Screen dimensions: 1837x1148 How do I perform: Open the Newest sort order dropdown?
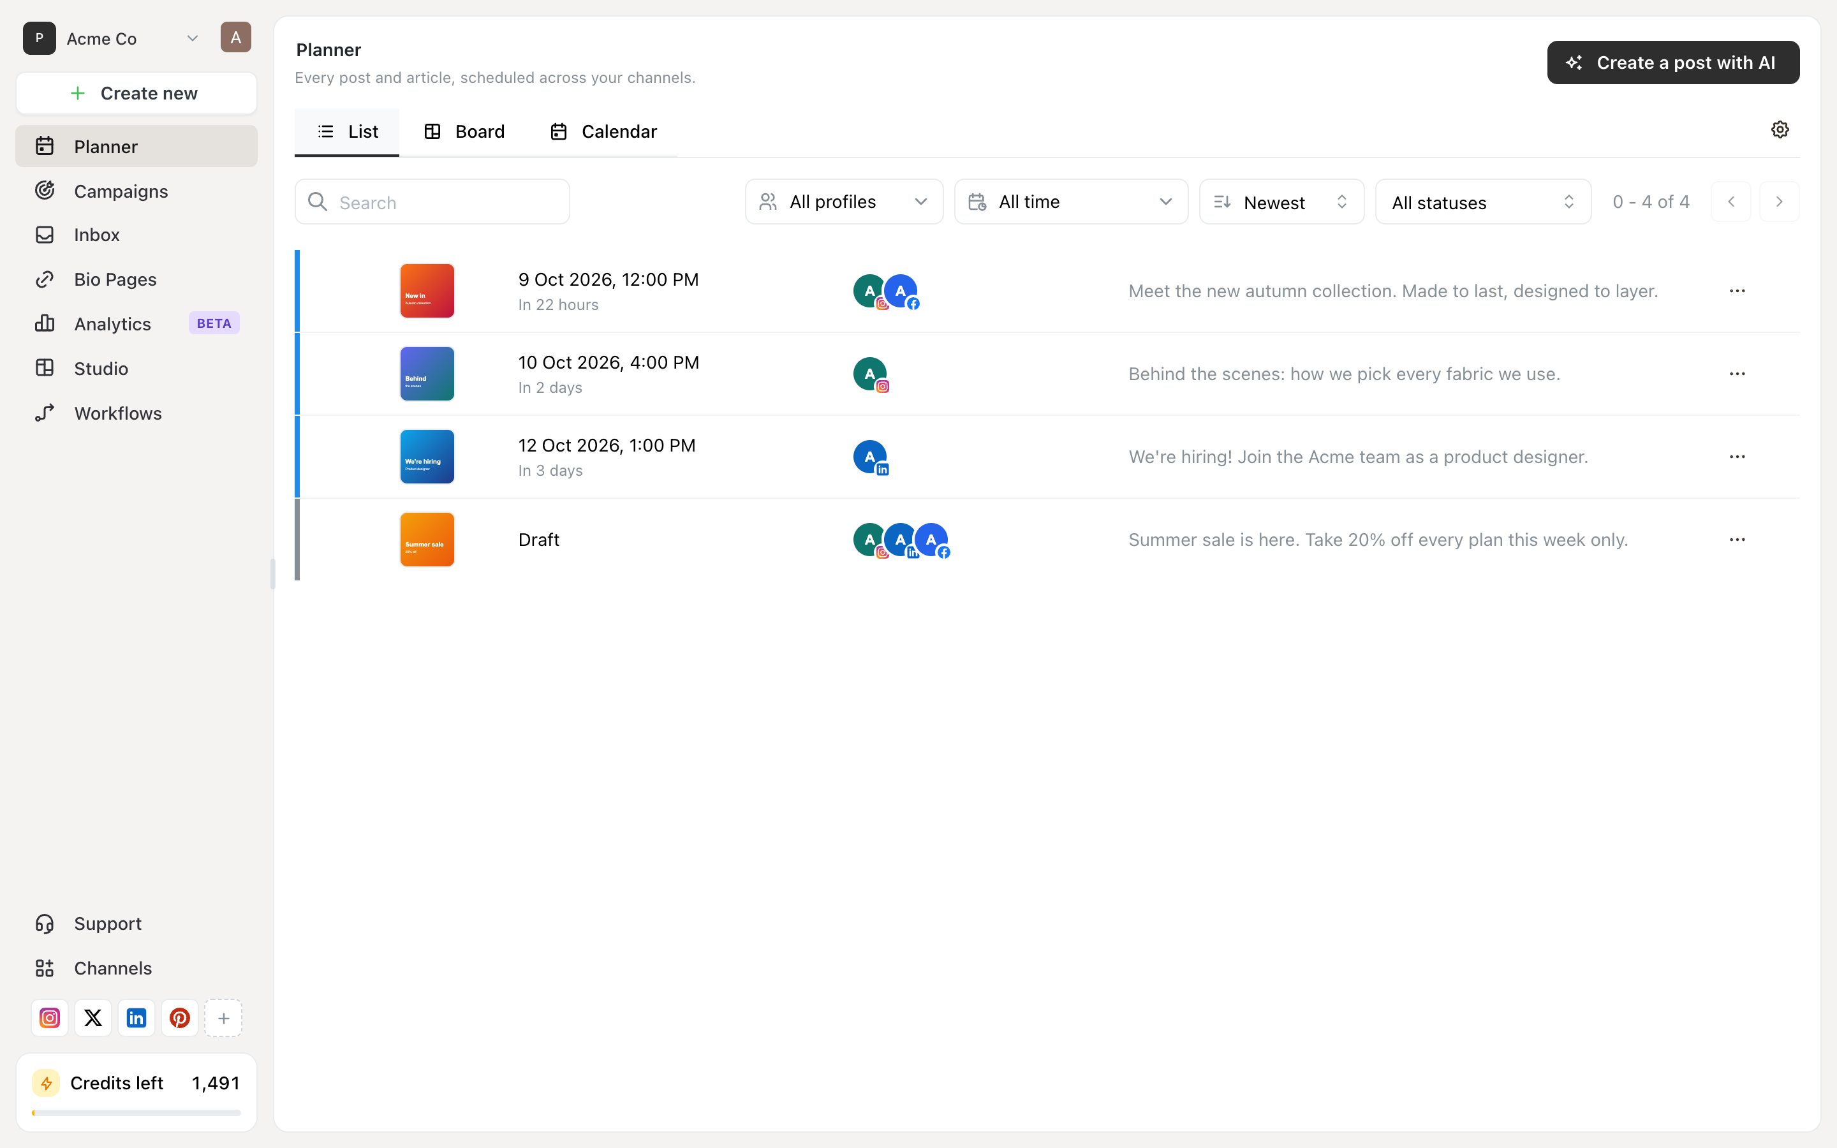pyautogui.click(x=1281, y=202)
